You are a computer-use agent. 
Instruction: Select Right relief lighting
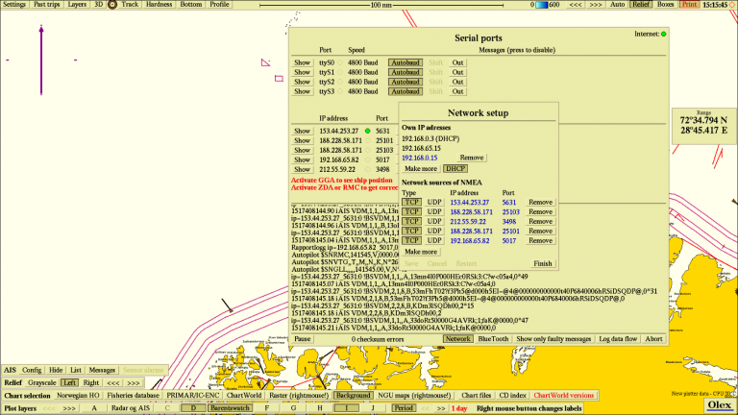(x=91, y=383)
